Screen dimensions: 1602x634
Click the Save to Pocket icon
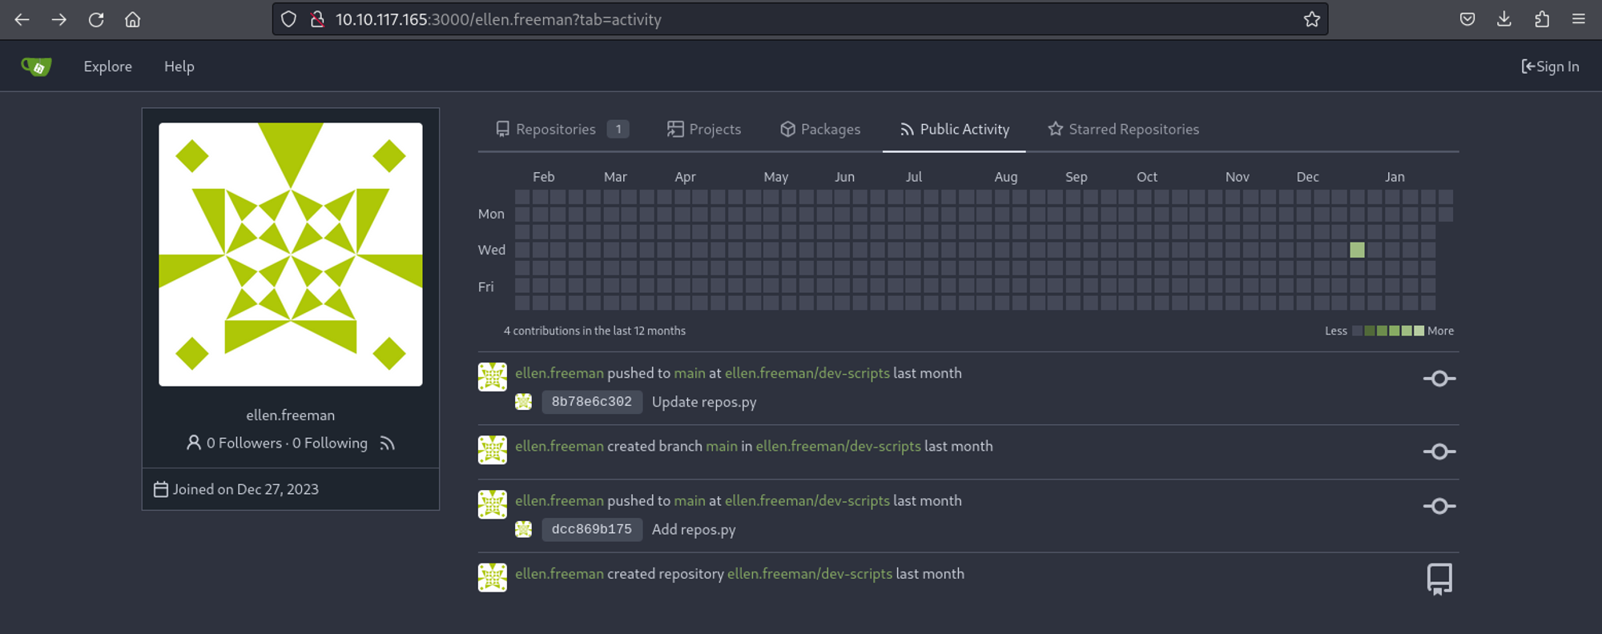[x=1467, y=19]
